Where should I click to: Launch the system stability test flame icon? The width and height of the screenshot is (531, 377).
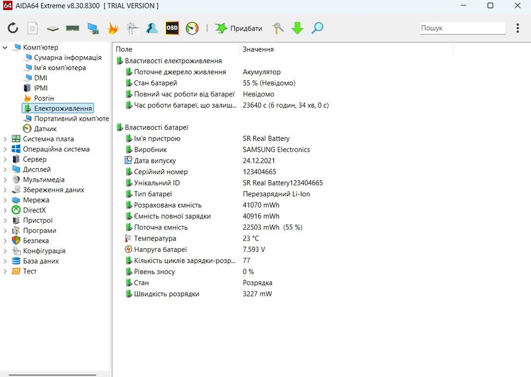[113, 28]
